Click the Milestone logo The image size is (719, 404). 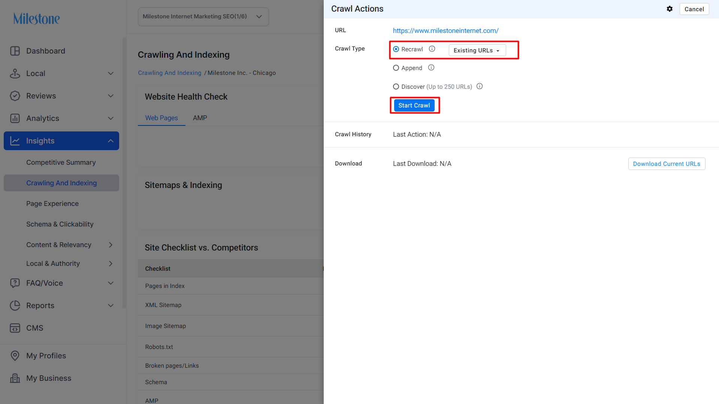click(37, 18)
